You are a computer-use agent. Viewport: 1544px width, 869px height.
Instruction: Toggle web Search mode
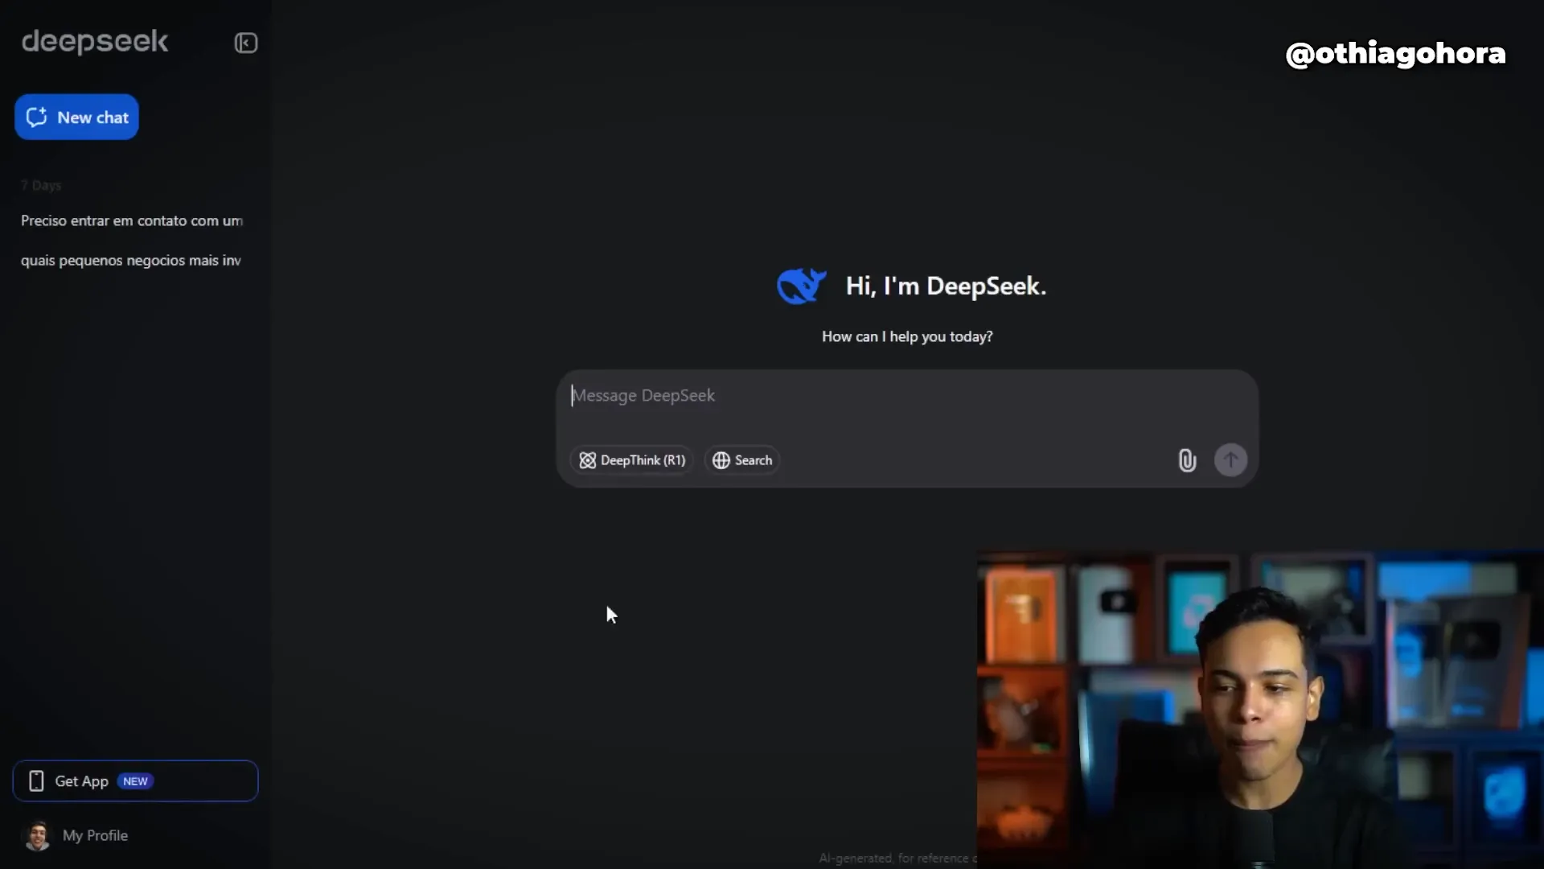click(741, 460)
